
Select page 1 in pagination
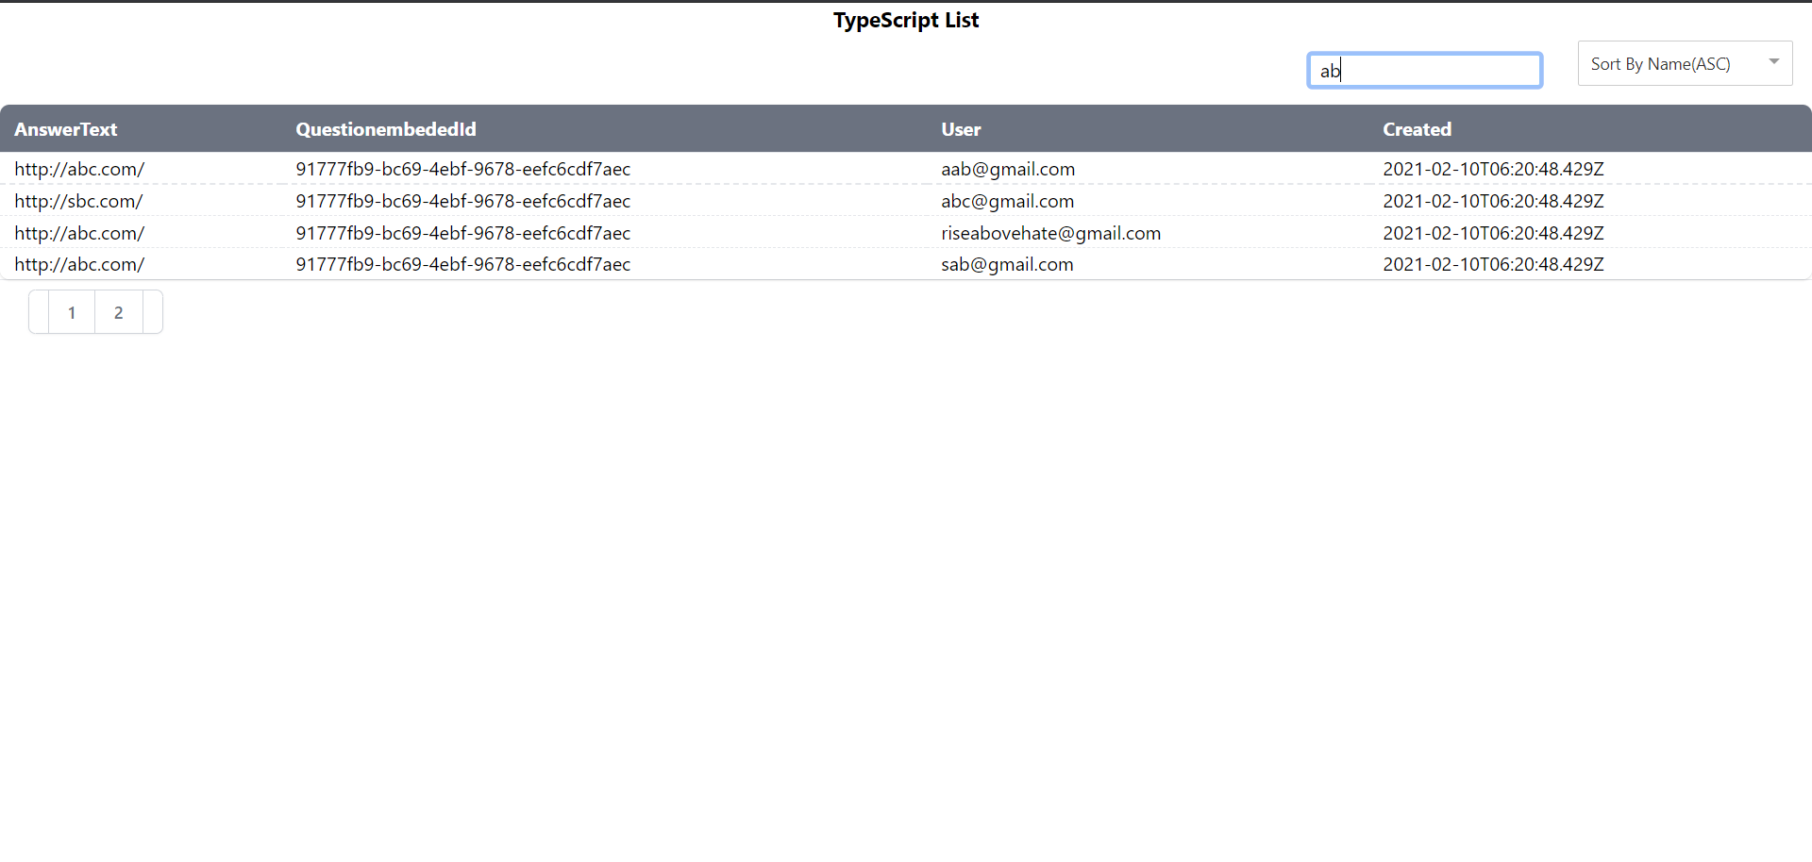(72, 311)
